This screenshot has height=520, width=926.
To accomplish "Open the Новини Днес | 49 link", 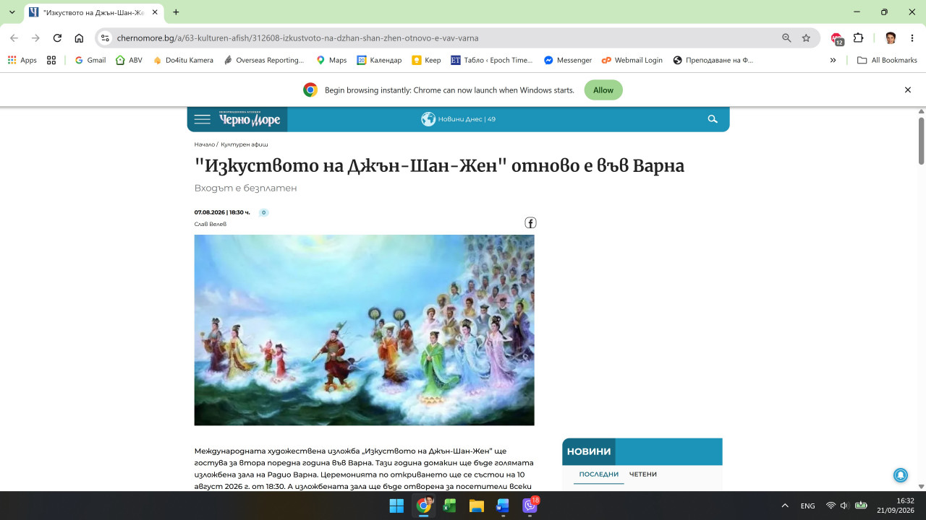I will click(459, 119).
